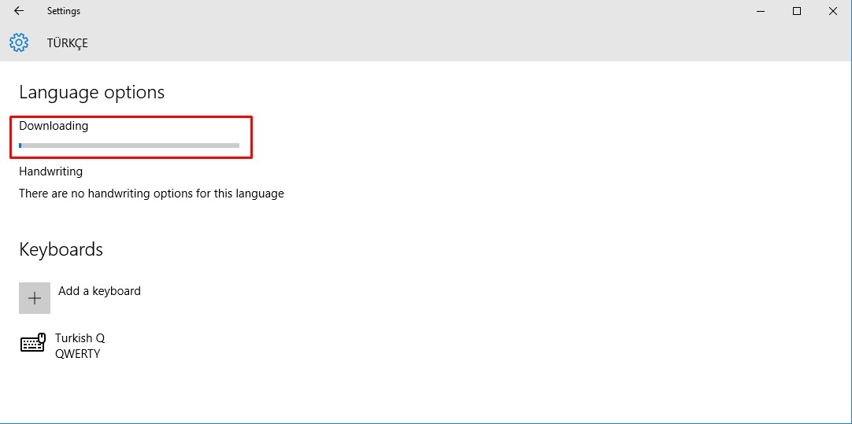The image size is (852, 424).
Task: Click the no handwriting options message
Action: (151, 194)
